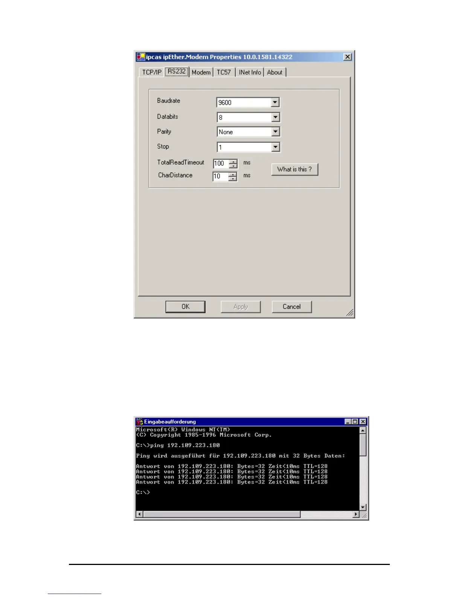This screenshot has height=597, width=461.
Task: Click the 'Baudrate' label
Action: point(168,101)
